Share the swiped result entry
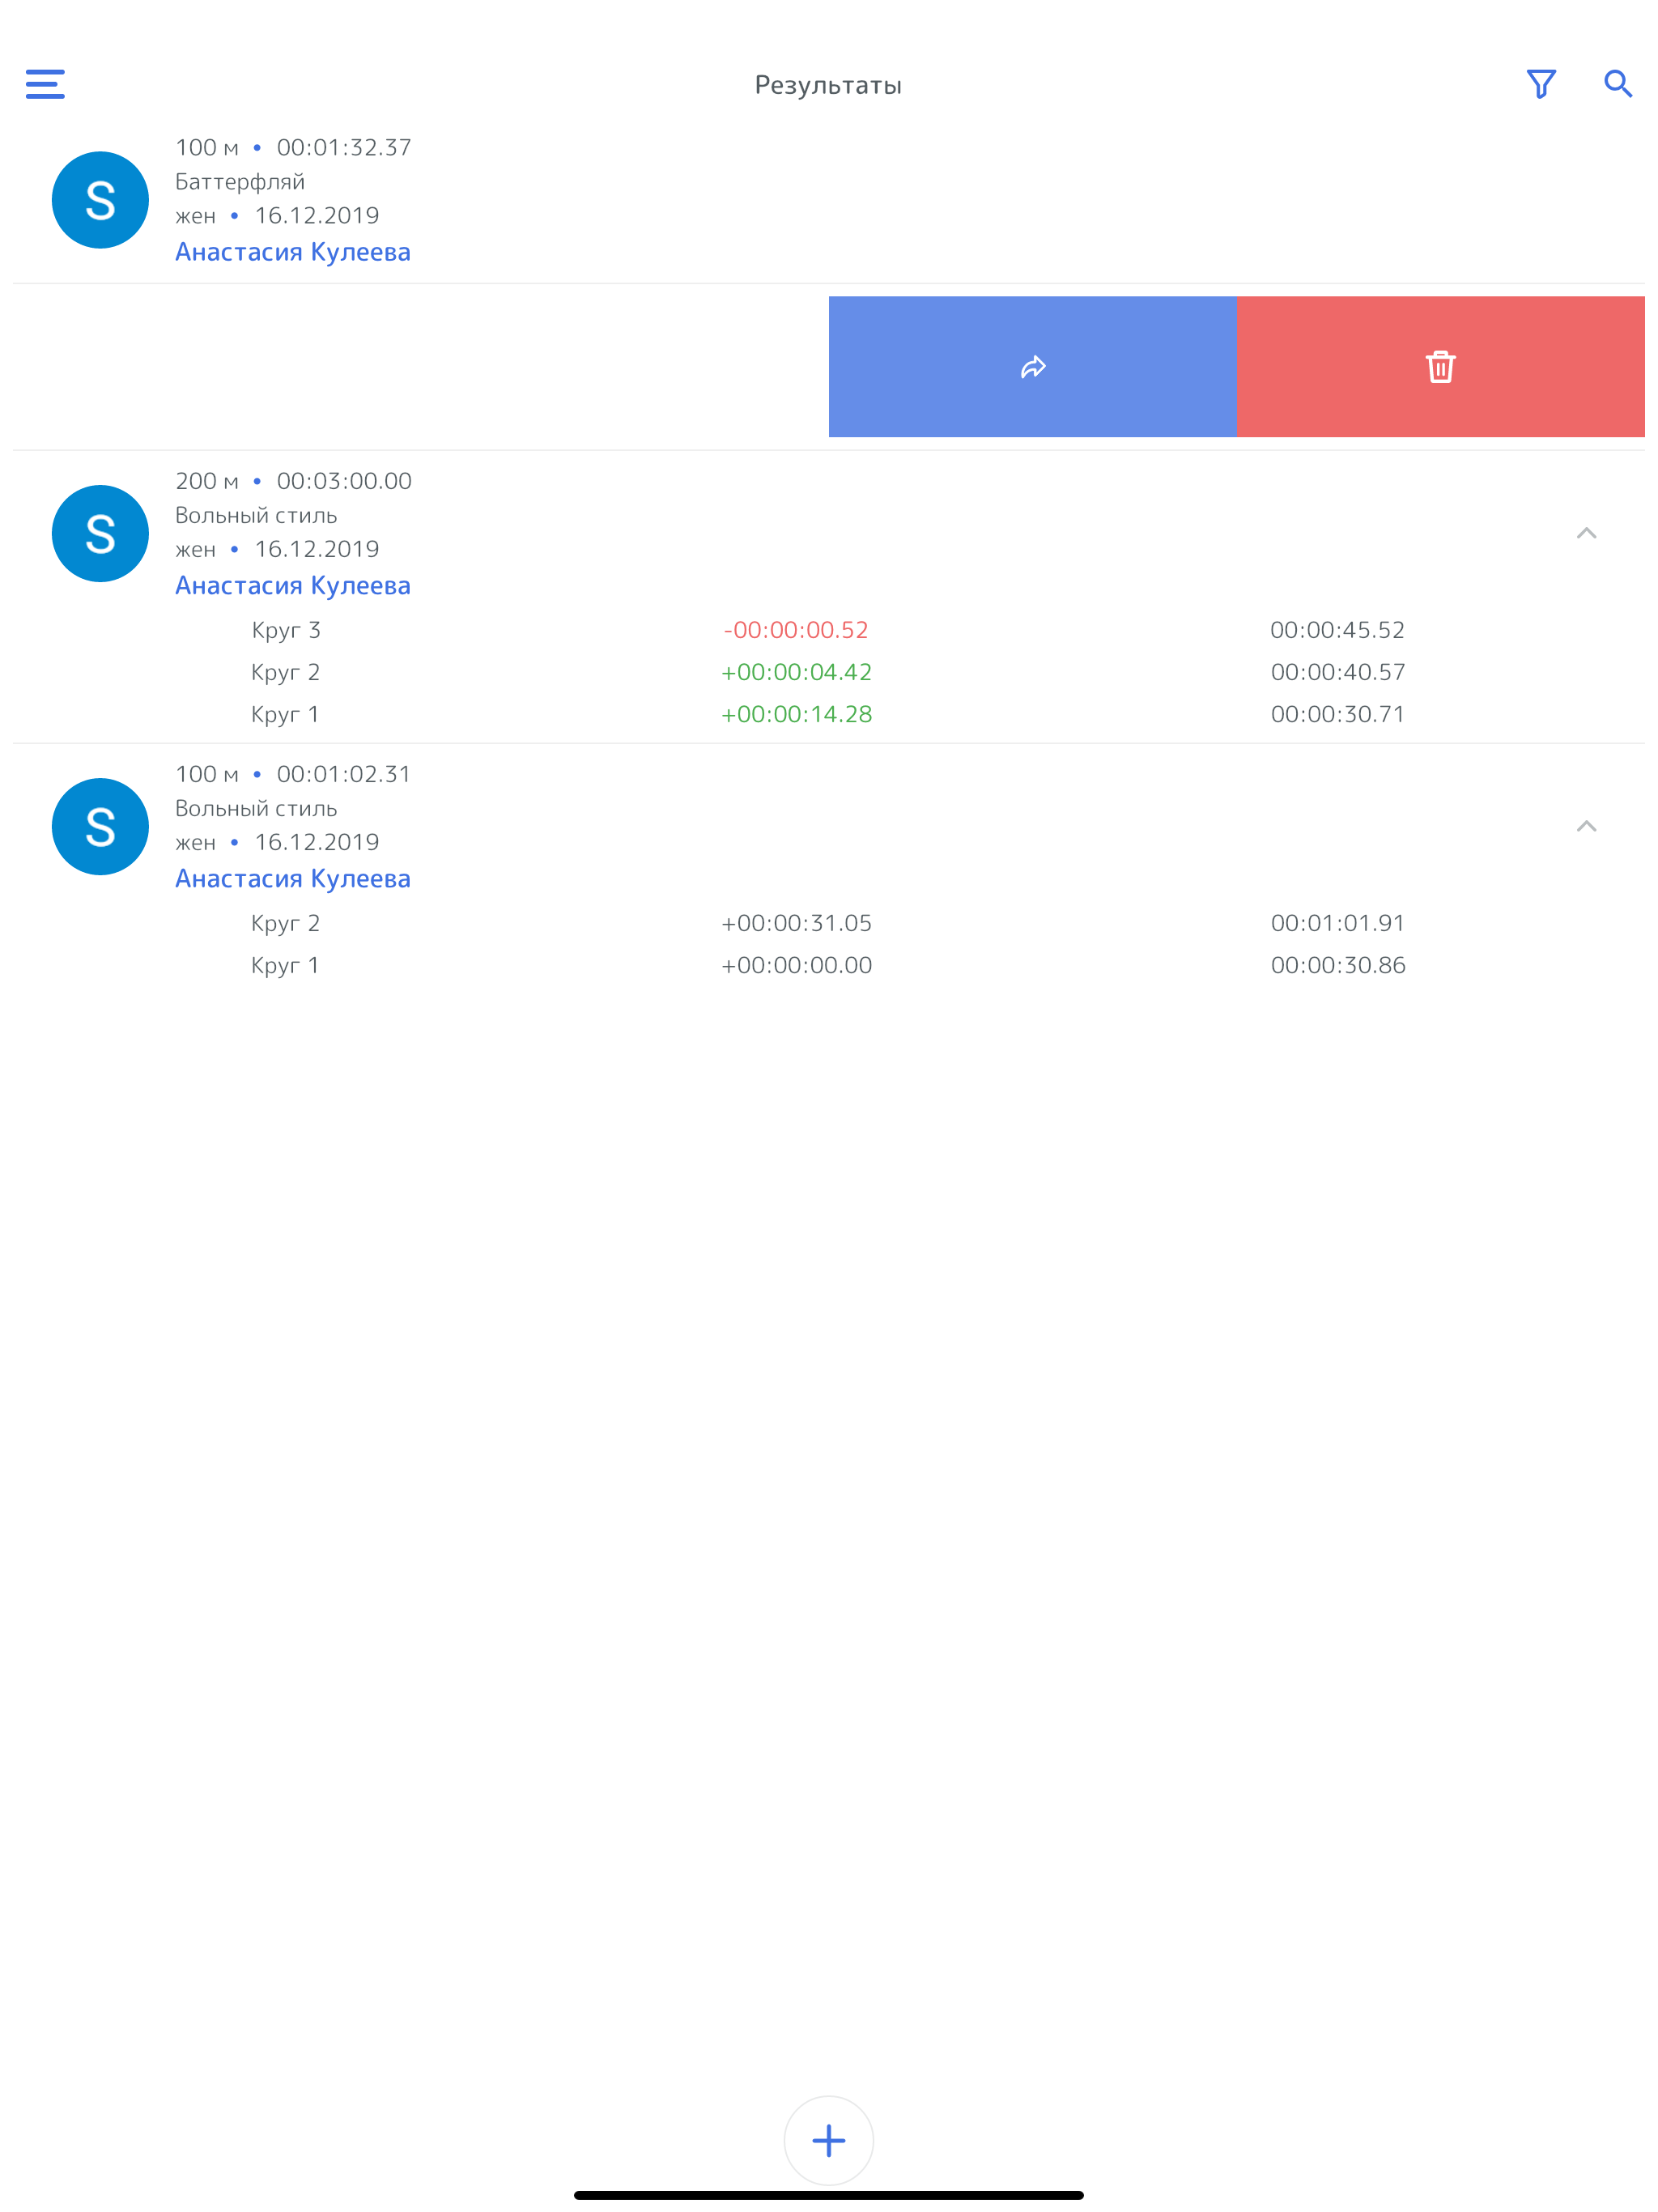The image size is (1658, 2212). [1033, 367]
